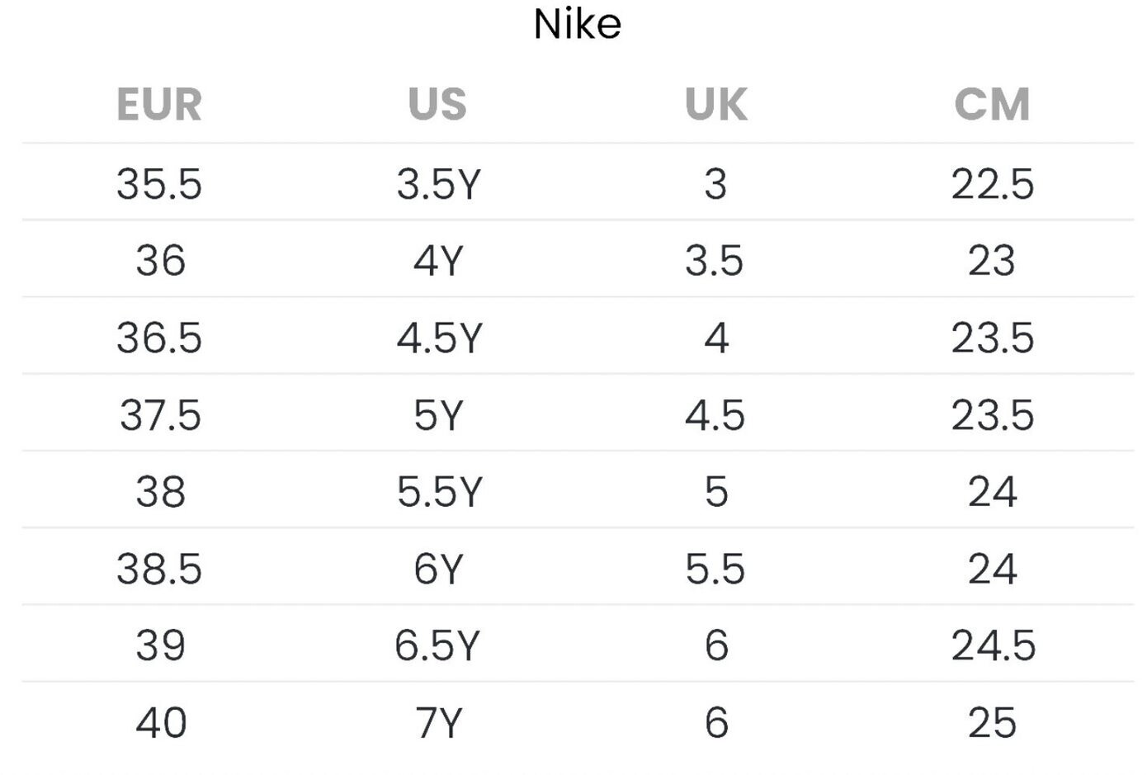
Task: Pick US size 5Y
Action: pyautogui.click(x=438, y=415)
